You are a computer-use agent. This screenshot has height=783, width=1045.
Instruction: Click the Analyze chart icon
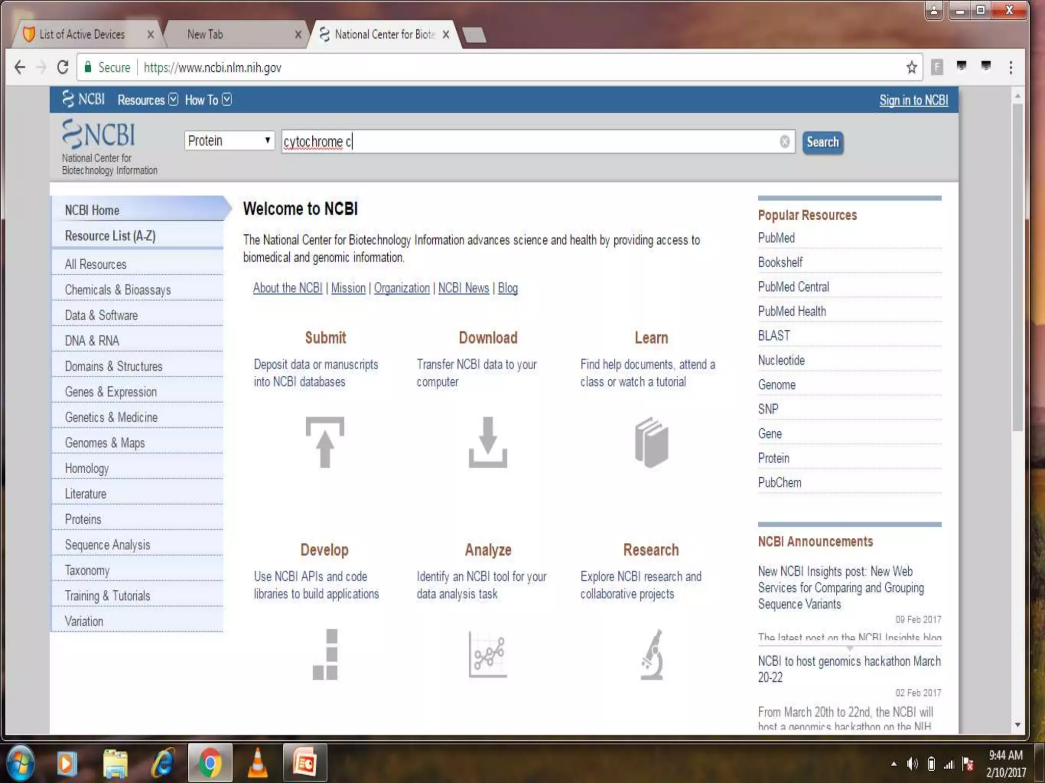click(x=488, y=654)
